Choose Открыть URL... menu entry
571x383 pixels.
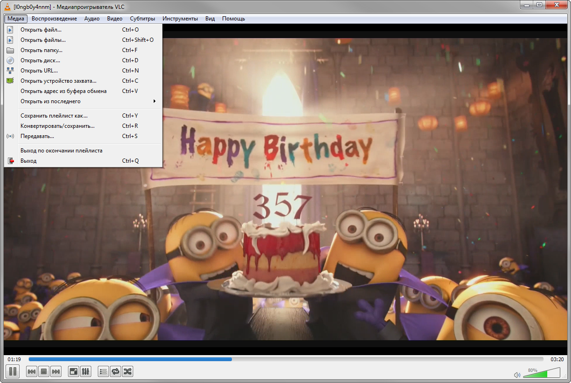click(x=83, y=71)
